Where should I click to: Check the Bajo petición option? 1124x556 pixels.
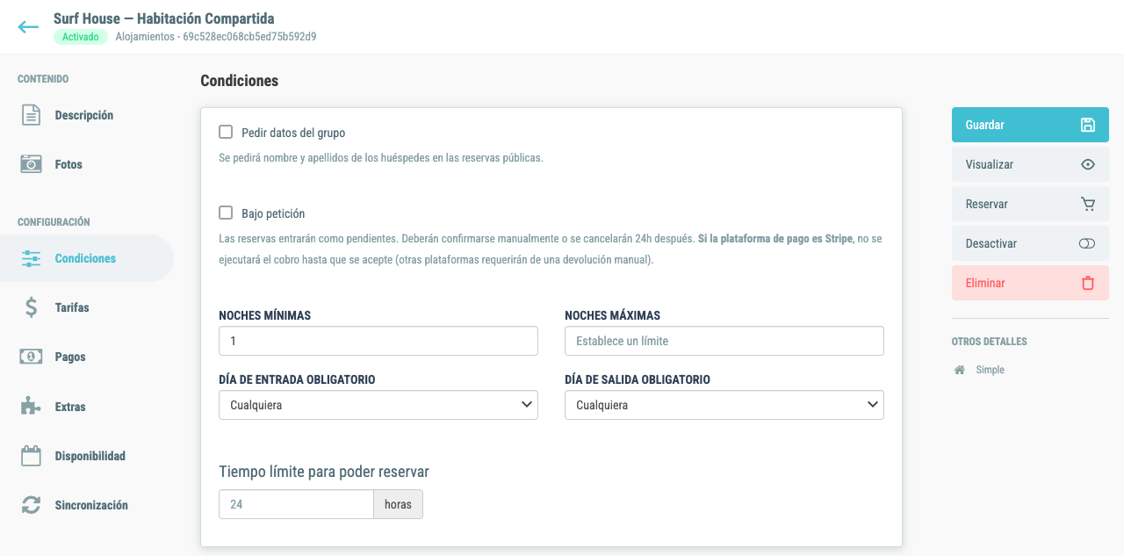[226, 213]
